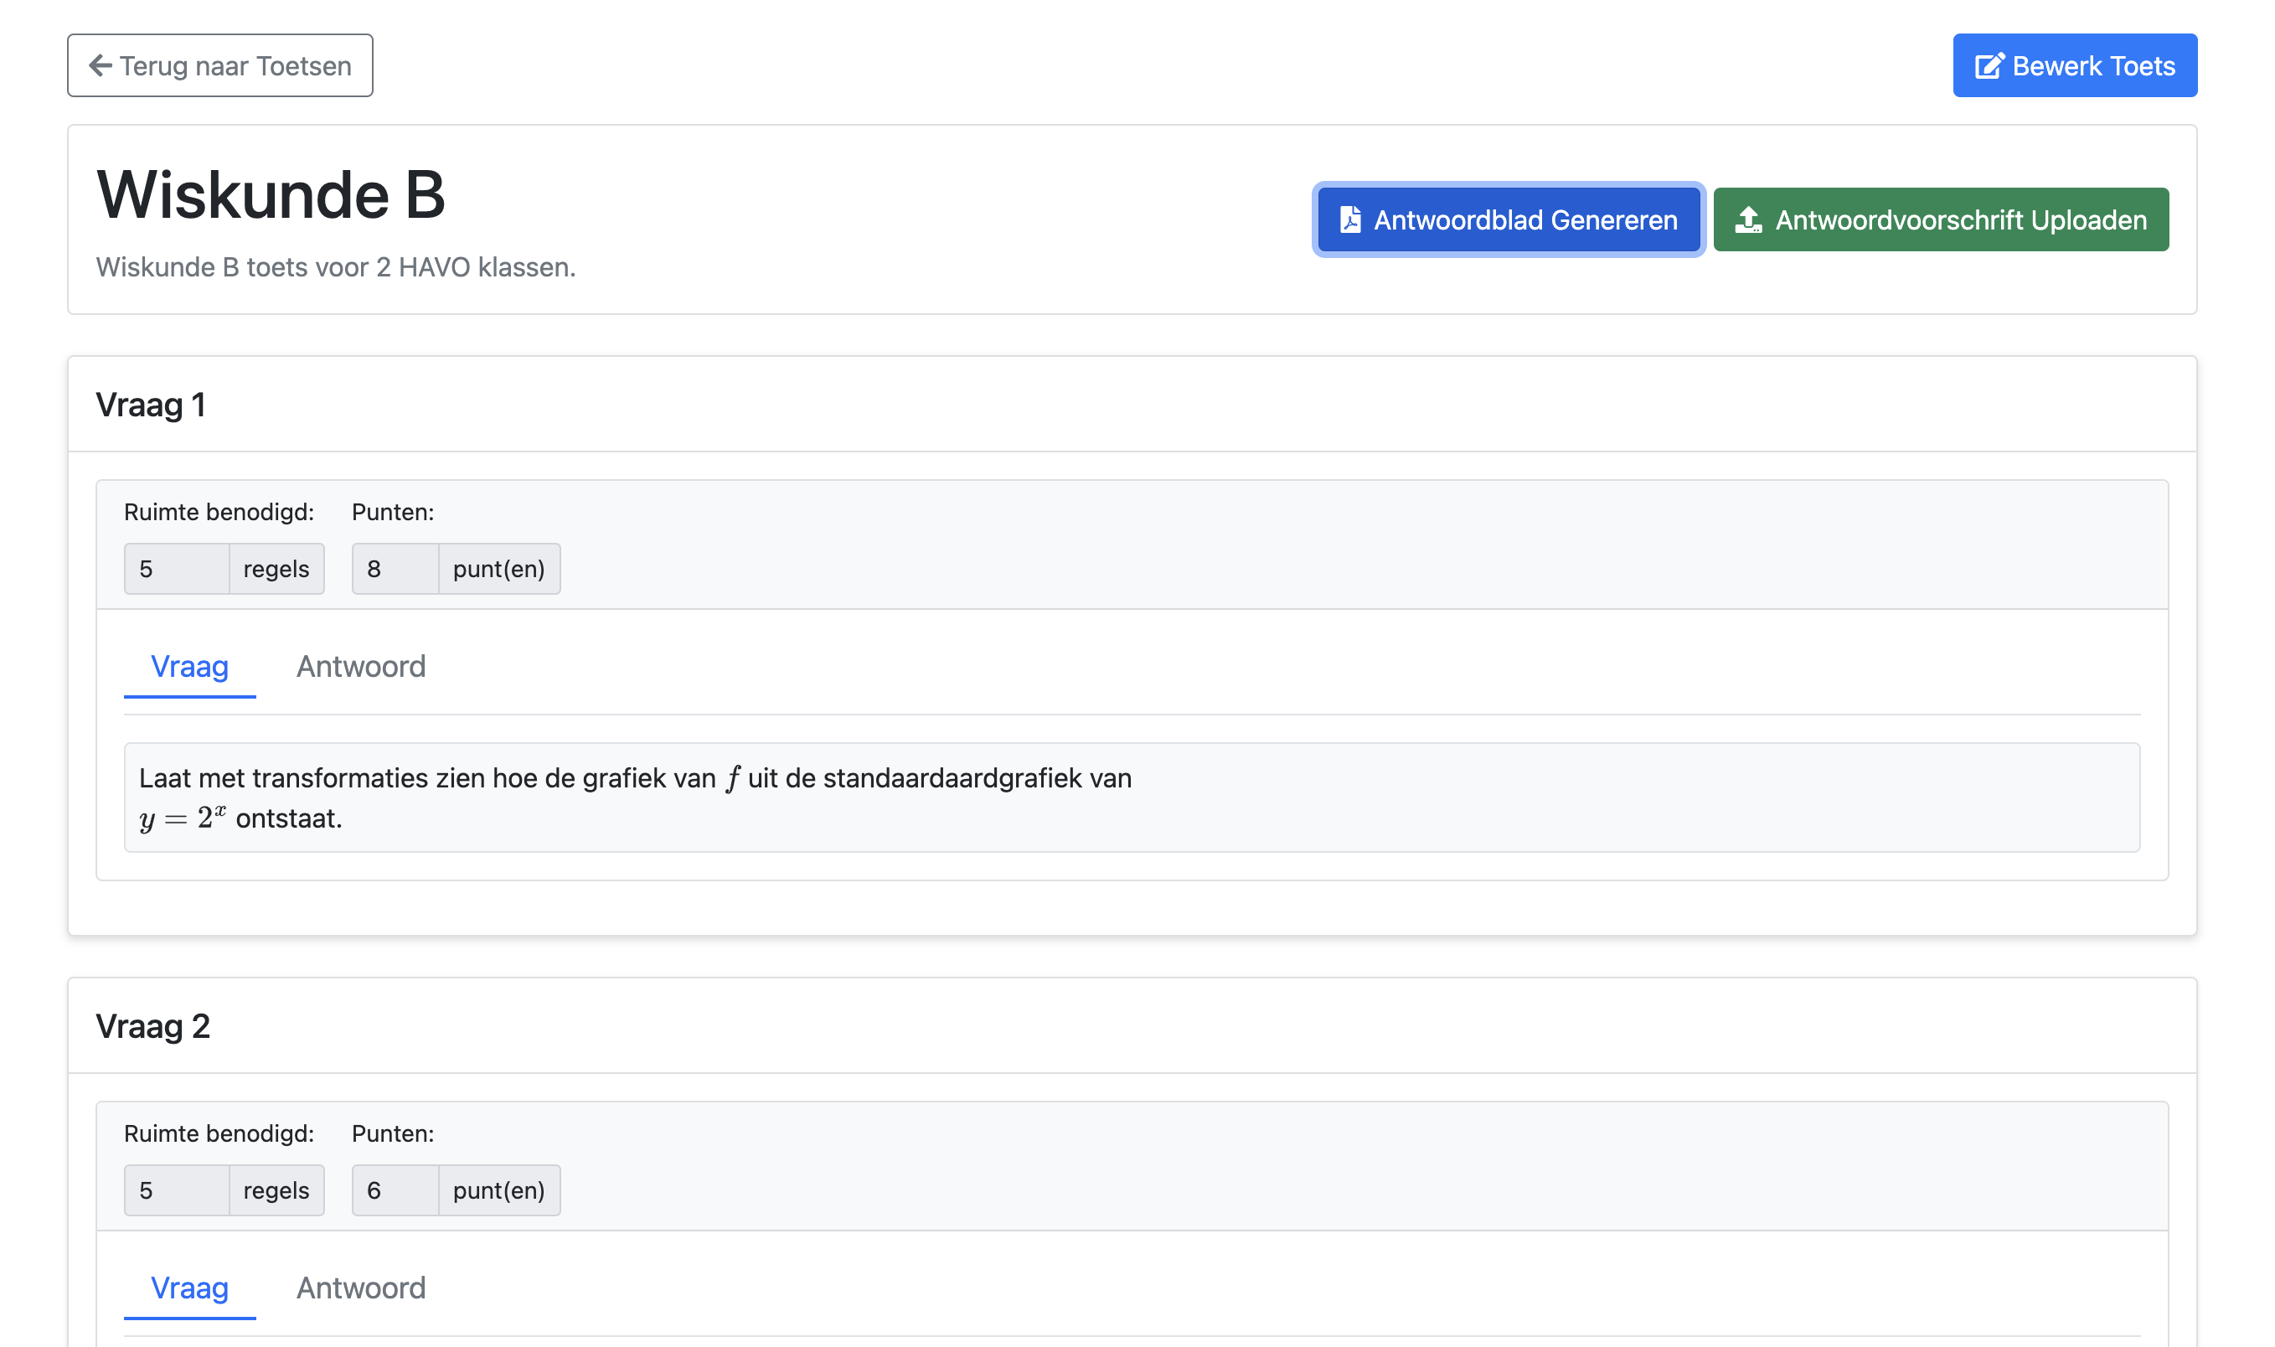Click the 'regels' suffix label in Vraag 1
The image size is (2275, 1347).
(276, 569)
